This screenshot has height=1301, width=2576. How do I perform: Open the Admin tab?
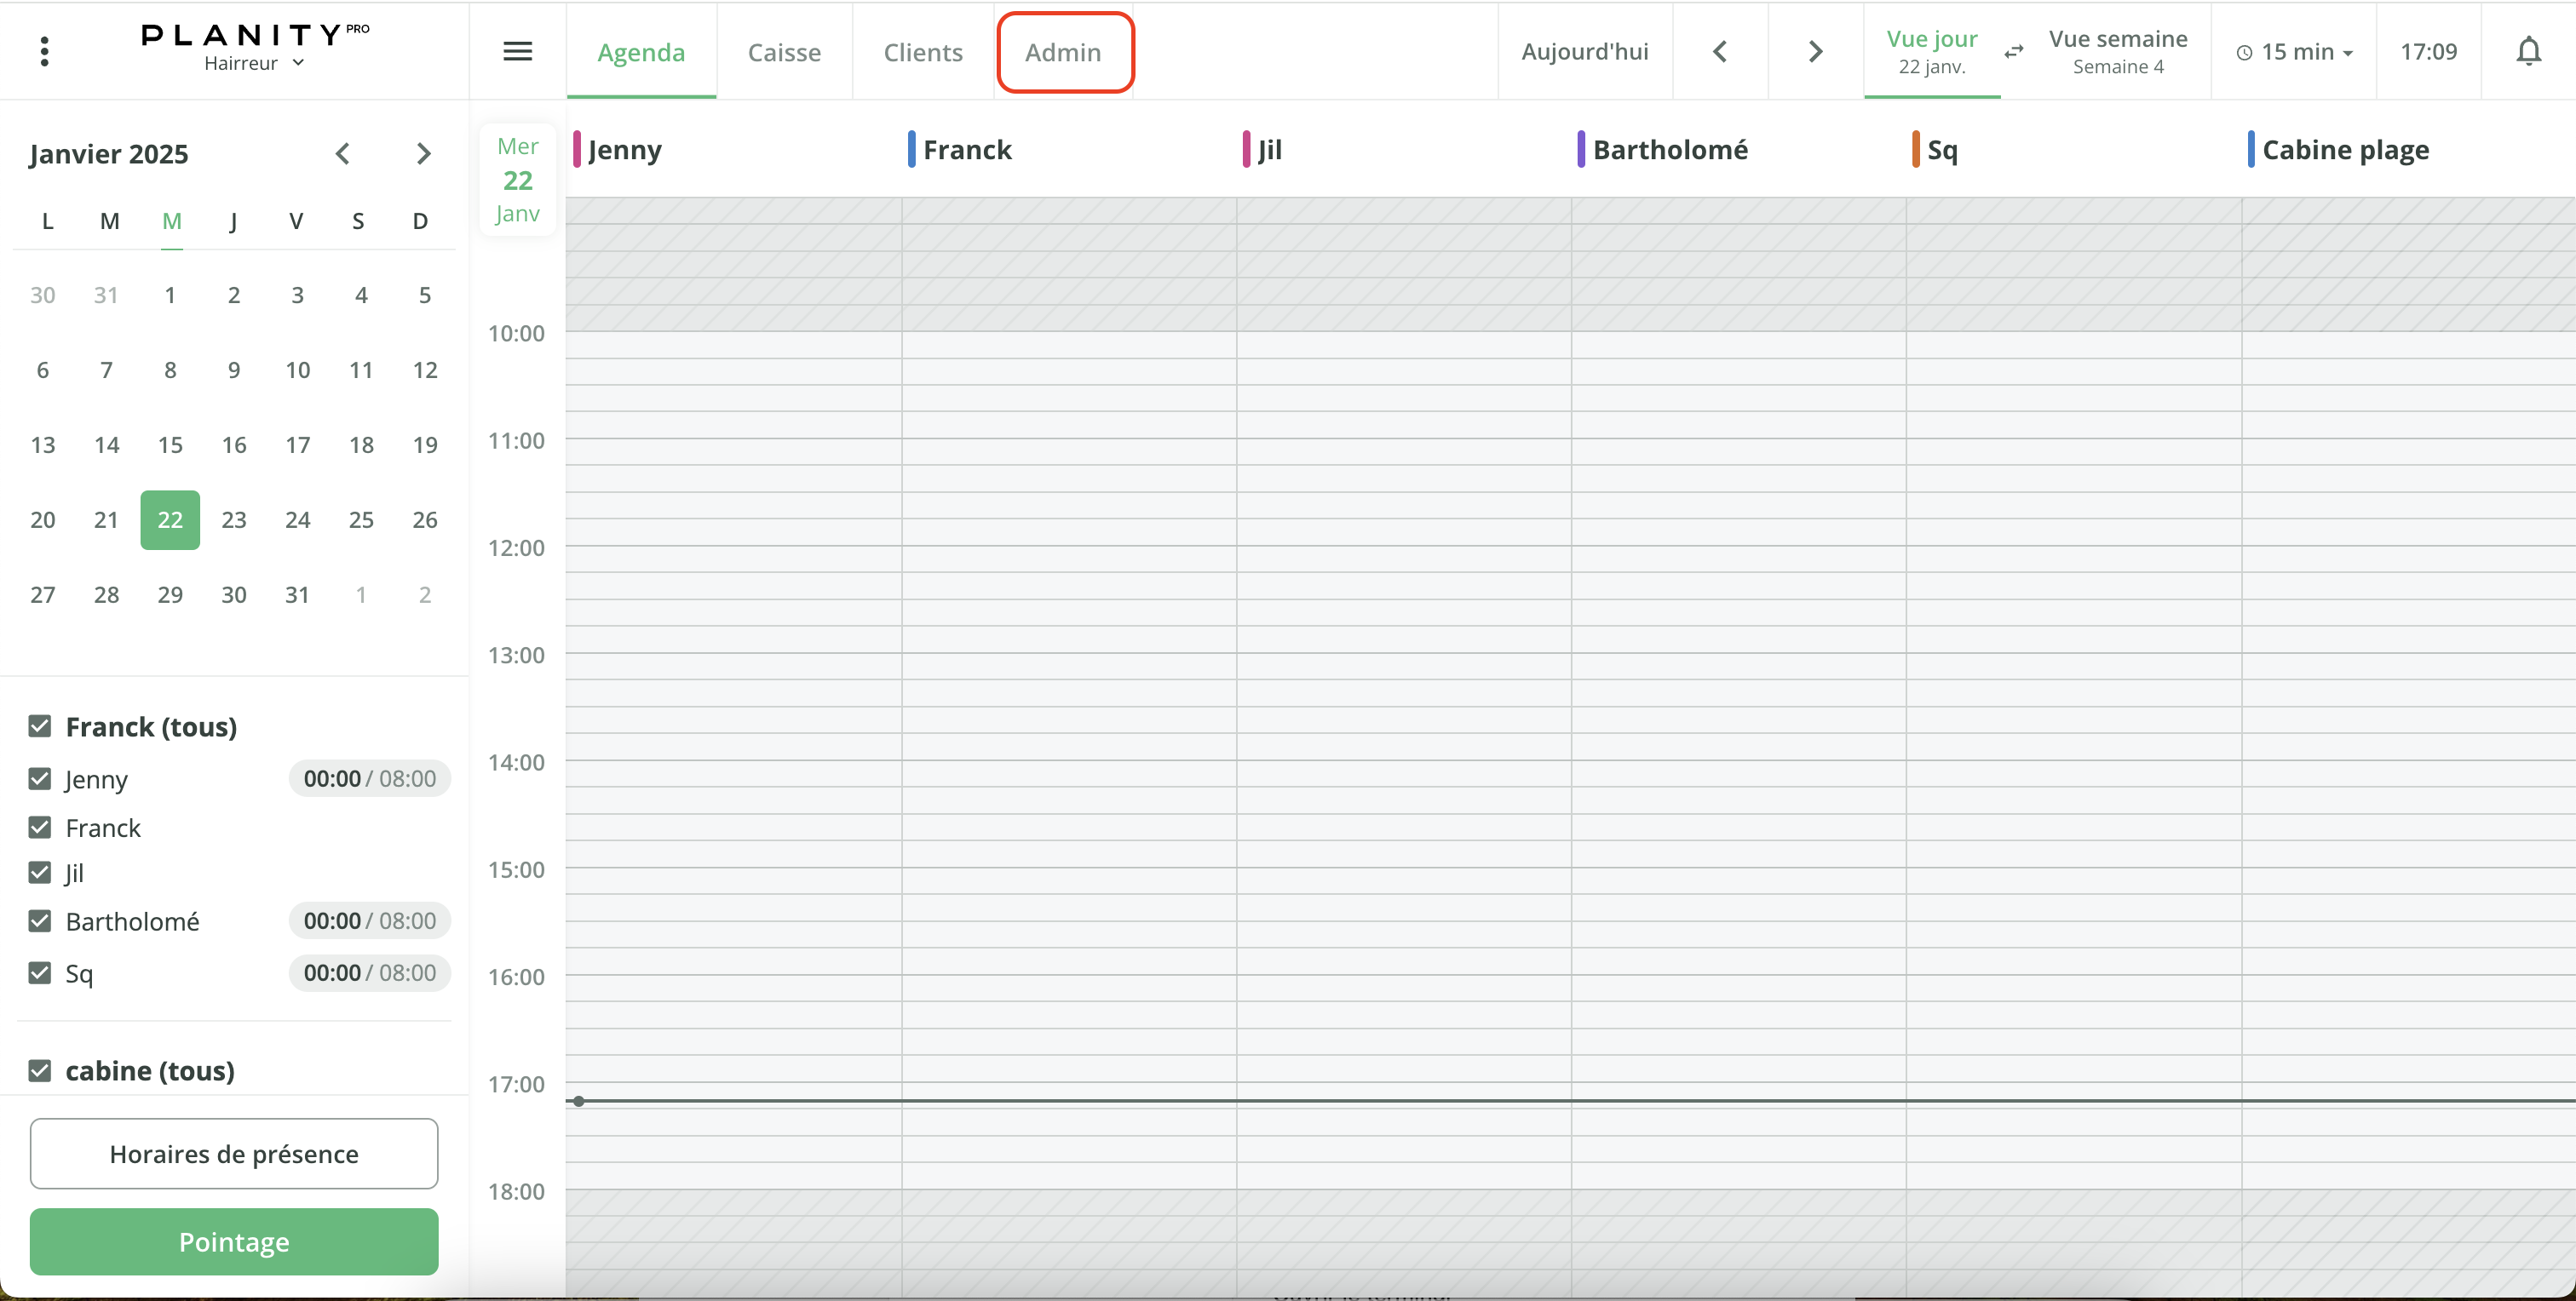click(x=1063, y=52)
